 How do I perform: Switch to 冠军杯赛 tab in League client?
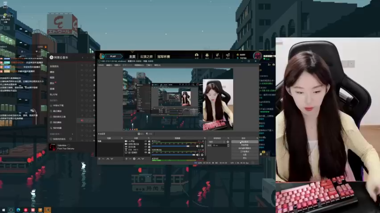tap(163, 56)
